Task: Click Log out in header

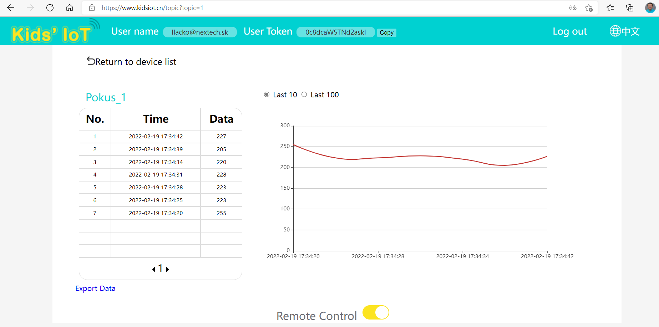Action: pos(569,31)
